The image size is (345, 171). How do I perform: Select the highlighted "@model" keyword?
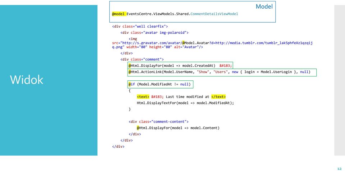click(x=118, y=14)
